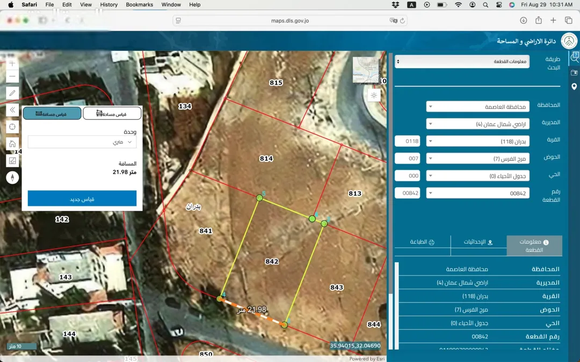Open the basemap brightness button
Screen dimensions: 580x362
pyautogui.click(x=374, y=95)
